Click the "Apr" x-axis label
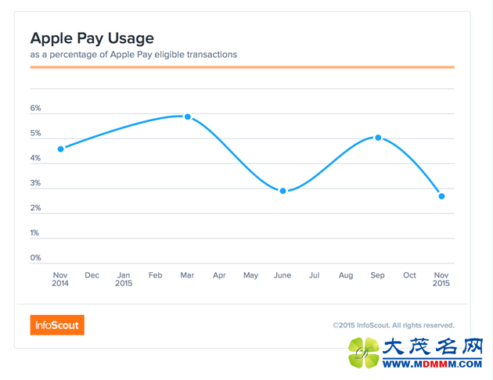 (219, 275)
